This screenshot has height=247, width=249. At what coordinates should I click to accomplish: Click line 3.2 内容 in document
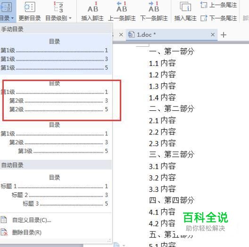click(x=162, y=178)
